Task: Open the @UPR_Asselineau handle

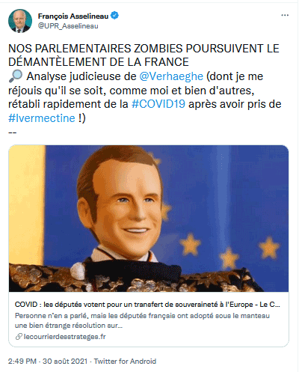Action: pyautogui.click(x=68, y=26)
